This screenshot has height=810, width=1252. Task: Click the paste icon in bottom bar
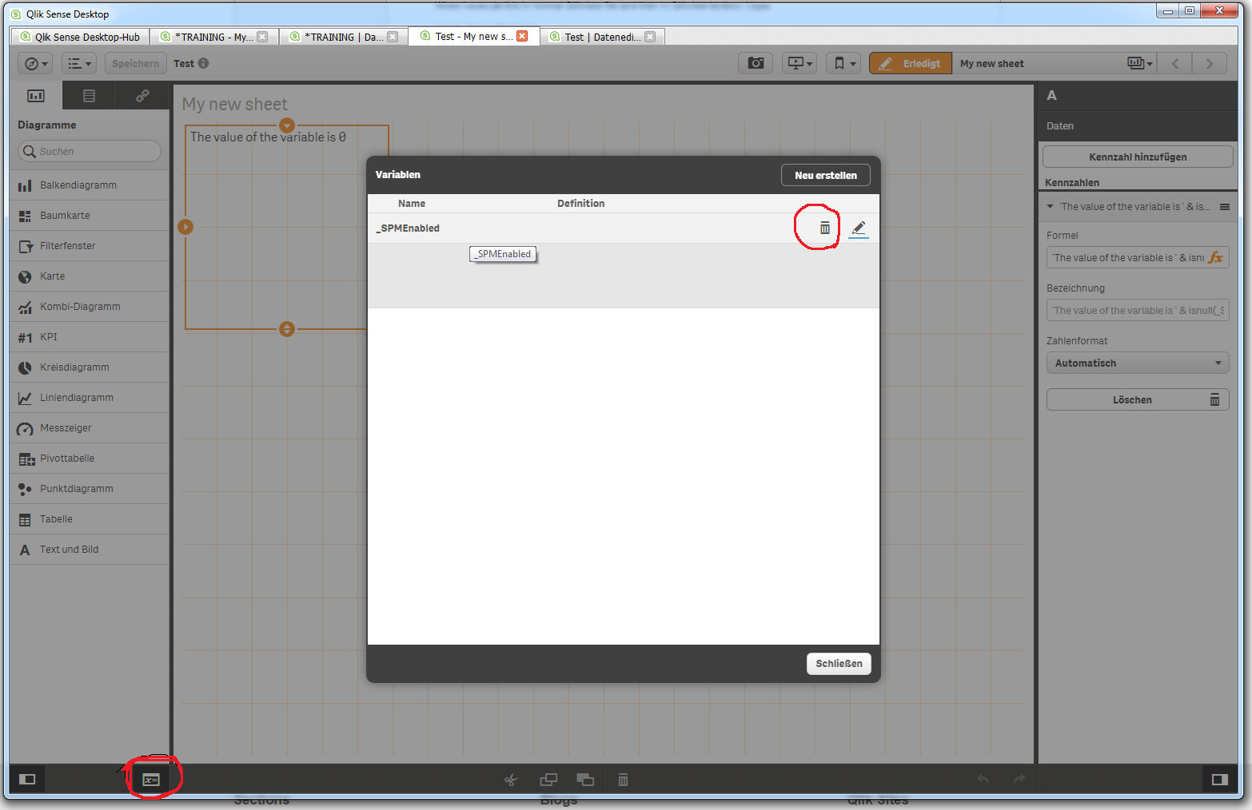[585, 780]
